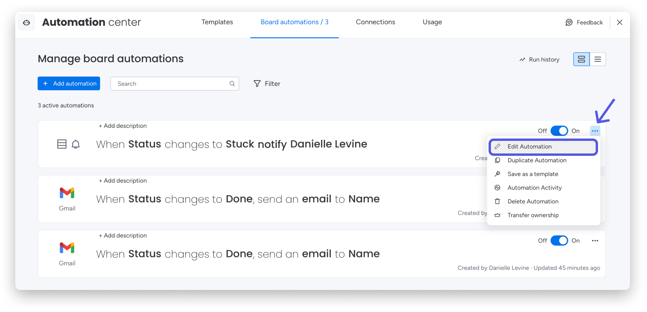Viewport: 647px width, 312px height.
Task: Click 'Updated 45 minutes ago' text
Action: [567, 268]
